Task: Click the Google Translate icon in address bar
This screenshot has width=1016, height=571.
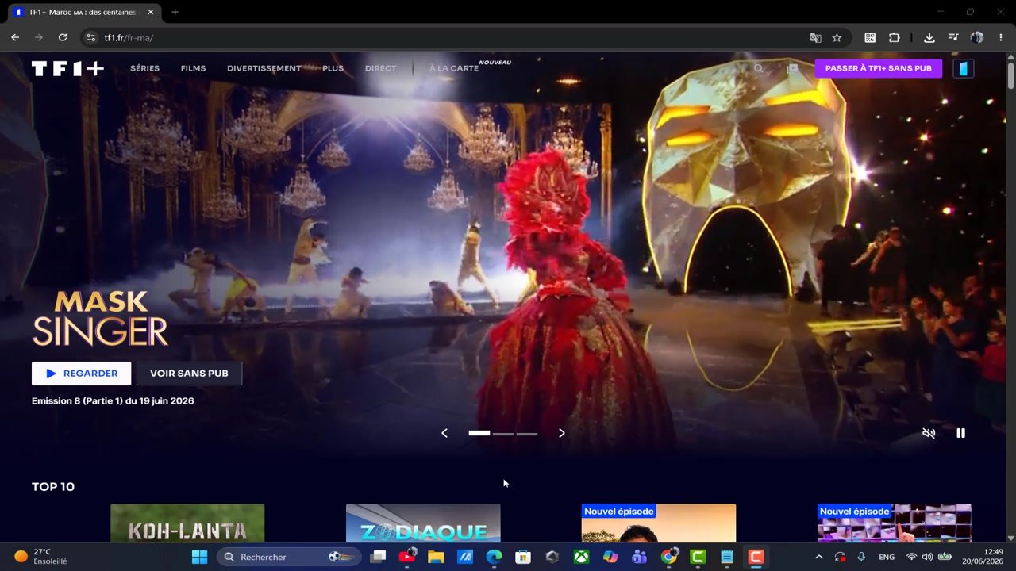Action: click(815, 37)
